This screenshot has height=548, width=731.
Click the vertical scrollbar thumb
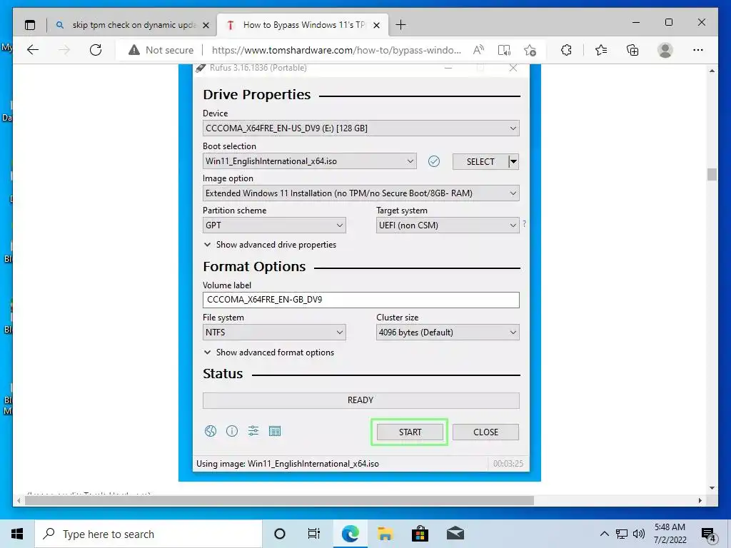[712, 174]
